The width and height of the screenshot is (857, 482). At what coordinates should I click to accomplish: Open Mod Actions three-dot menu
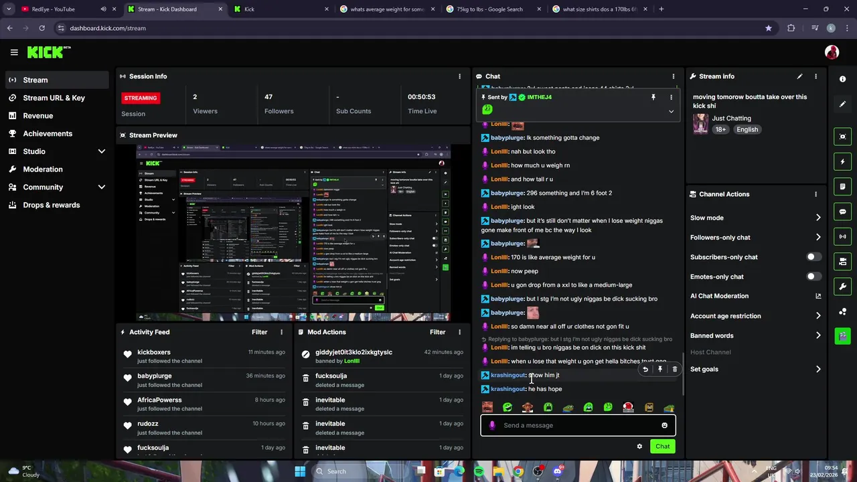click(x=459, y=332)
